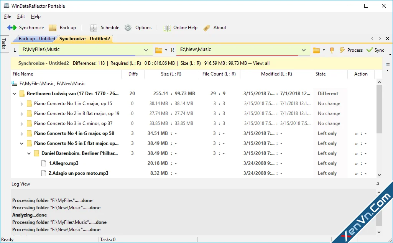The height and width of the screenshot is (243, 393).
Task: Open the right path E:\New\Music dropdown
Action: pyautogui.click(x=304, y=50)
